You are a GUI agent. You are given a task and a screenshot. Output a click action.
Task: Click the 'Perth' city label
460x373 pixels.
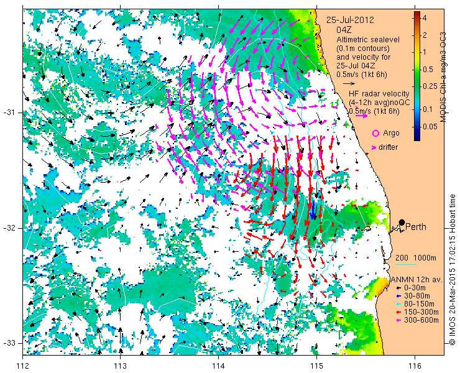click(416, 227)
